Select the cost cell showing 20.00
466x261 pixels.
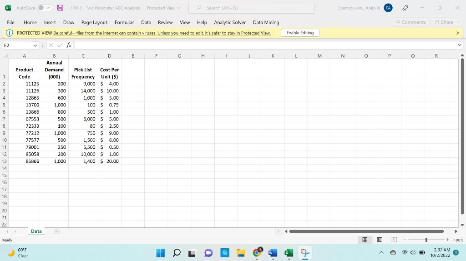click(109, 161)
